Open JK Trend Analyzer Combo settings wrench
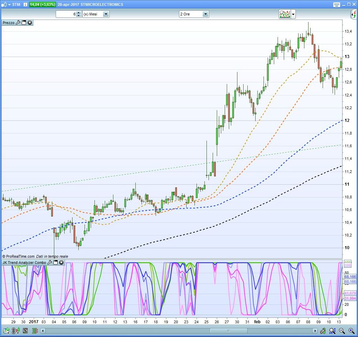This screenshot has height=337, width=358. pos(49,263)
